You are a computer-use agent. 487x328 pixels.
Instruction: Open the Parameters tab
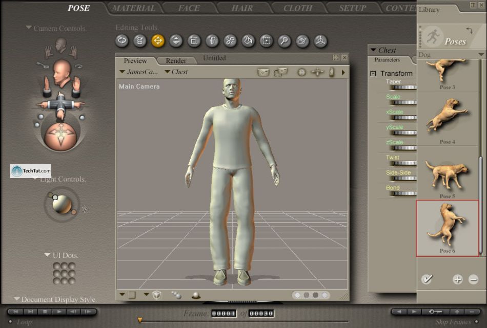tap(388, 60)
